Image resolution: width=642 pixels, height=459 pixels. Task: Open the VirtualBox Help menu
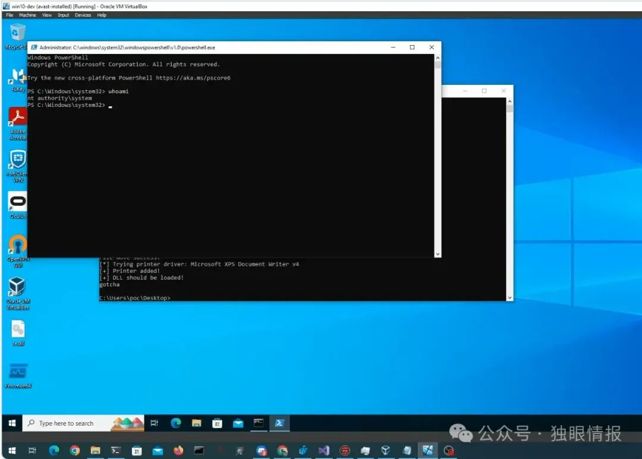click(102, 15)
